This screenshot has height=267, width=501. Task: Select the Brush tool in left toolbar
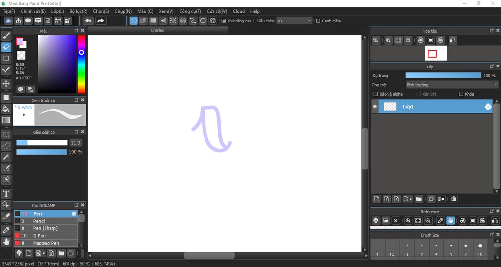[x=6, y=35]
